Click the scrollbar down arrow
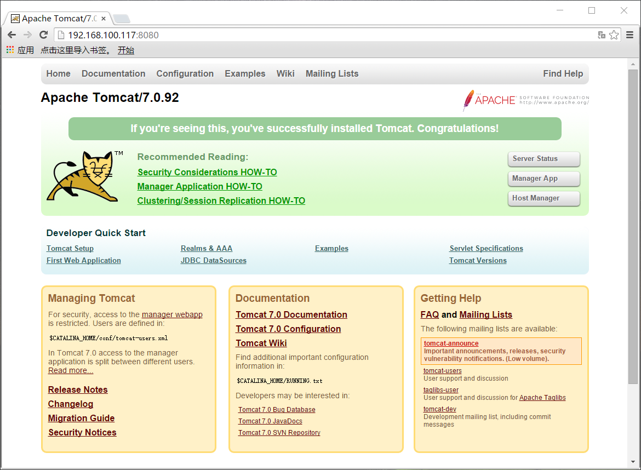The image size is (641, 470). pos(633,462)
